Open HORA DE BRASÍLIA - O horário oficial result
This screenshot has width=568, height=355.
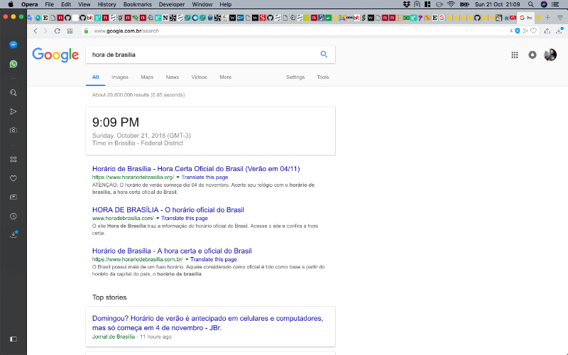click(168, 209)
